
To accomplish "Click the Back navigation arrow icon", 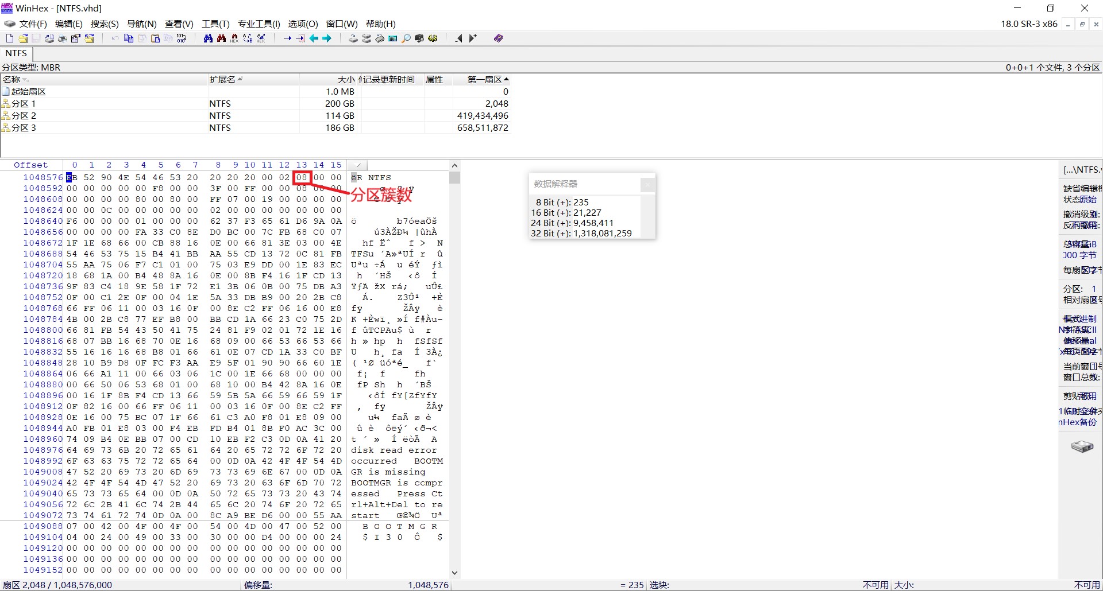I will (314, 38).
